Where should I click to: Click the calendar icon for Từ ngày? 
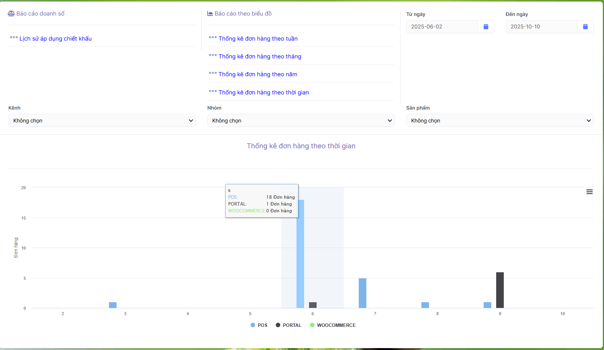(486, 27)
